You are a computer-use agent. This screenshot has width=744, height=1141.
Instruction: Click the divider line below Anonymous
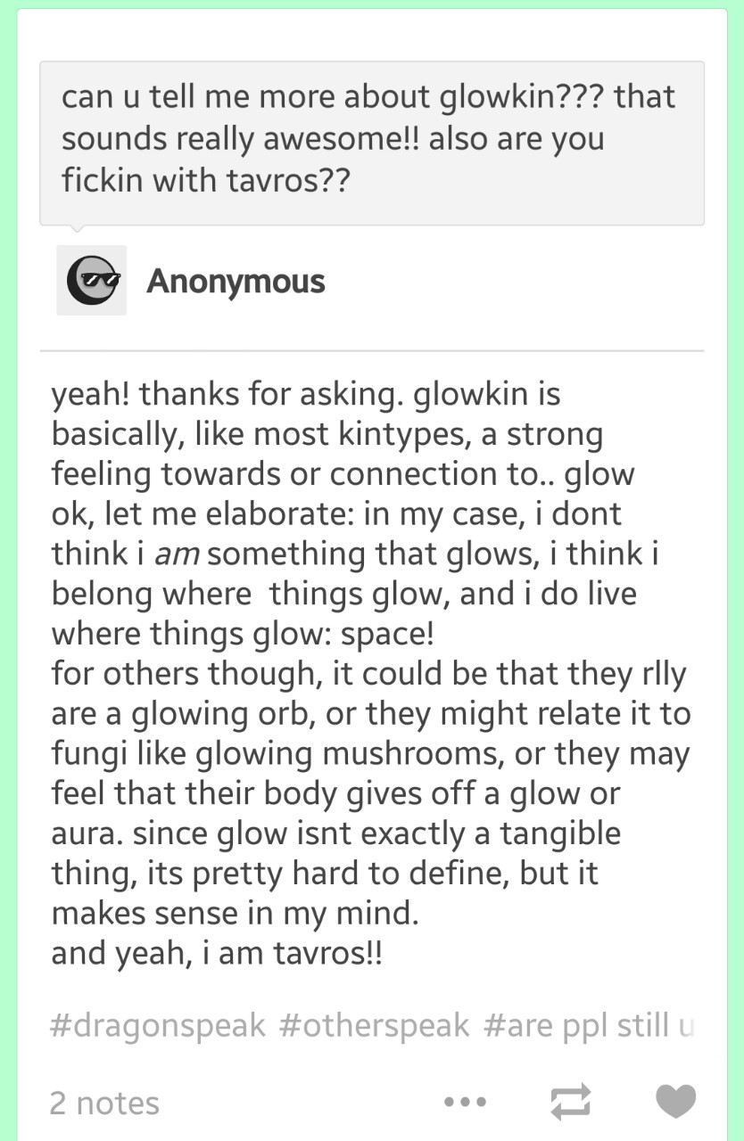(x=372, y=351)
